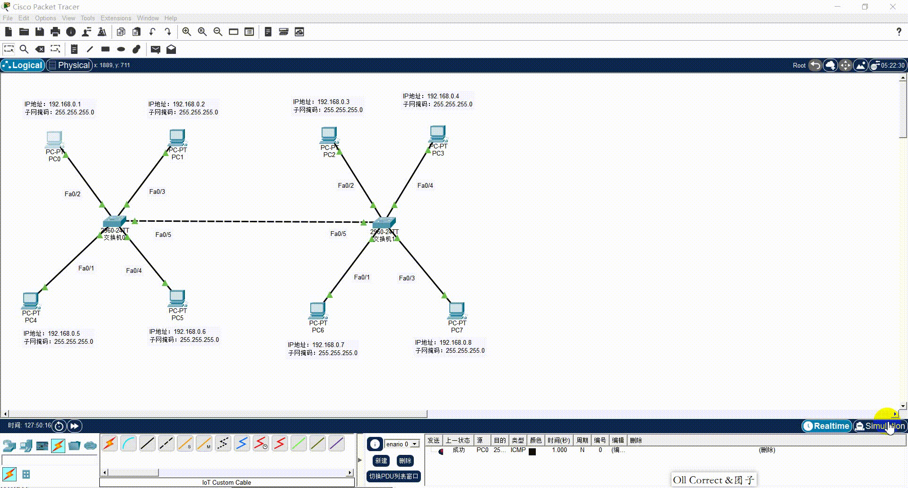Choose the Inspect magnifier tool
The width and height of the screenshot is (908, 488).
24,49
